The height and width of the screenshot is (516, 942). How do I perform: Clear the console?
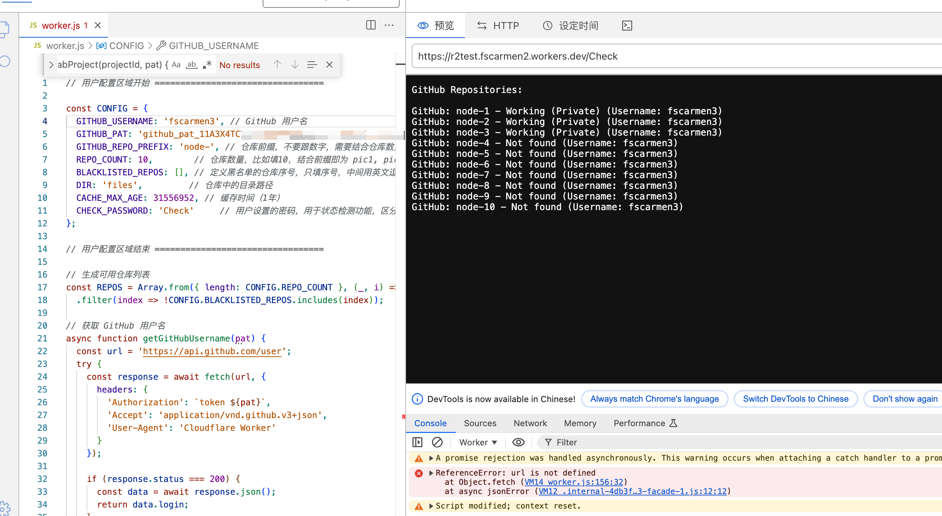coord(437,442)
